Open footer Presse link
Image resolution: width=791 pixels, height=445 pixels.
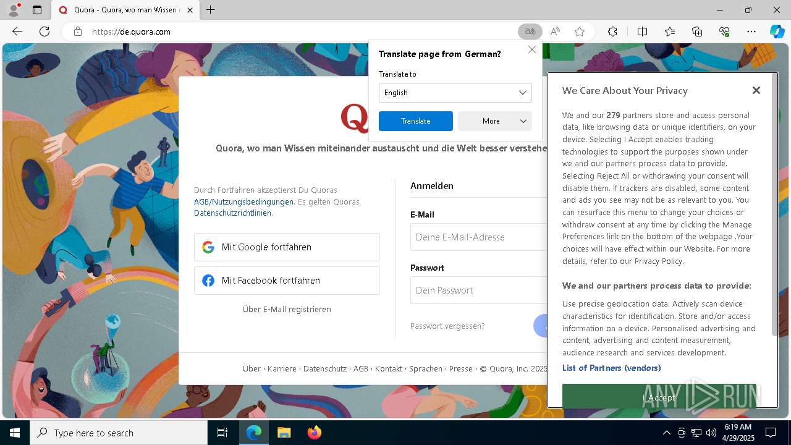pyautogui.click(x=461, y=368)
